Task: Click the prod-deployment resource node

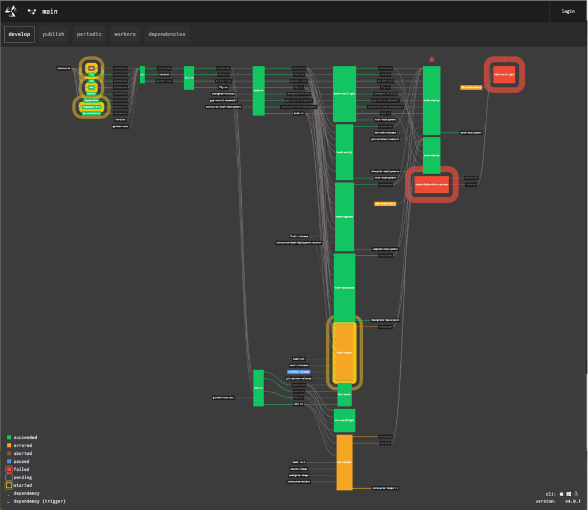Action: click(471, 133)
